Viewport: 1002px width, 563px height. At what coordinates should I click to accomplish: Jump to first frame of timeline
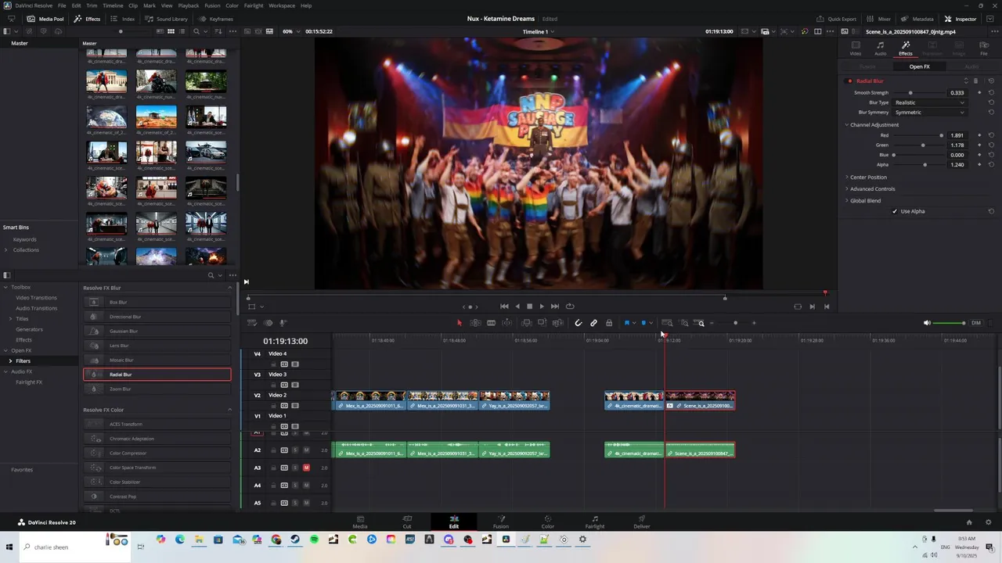[x=504, y=307]
